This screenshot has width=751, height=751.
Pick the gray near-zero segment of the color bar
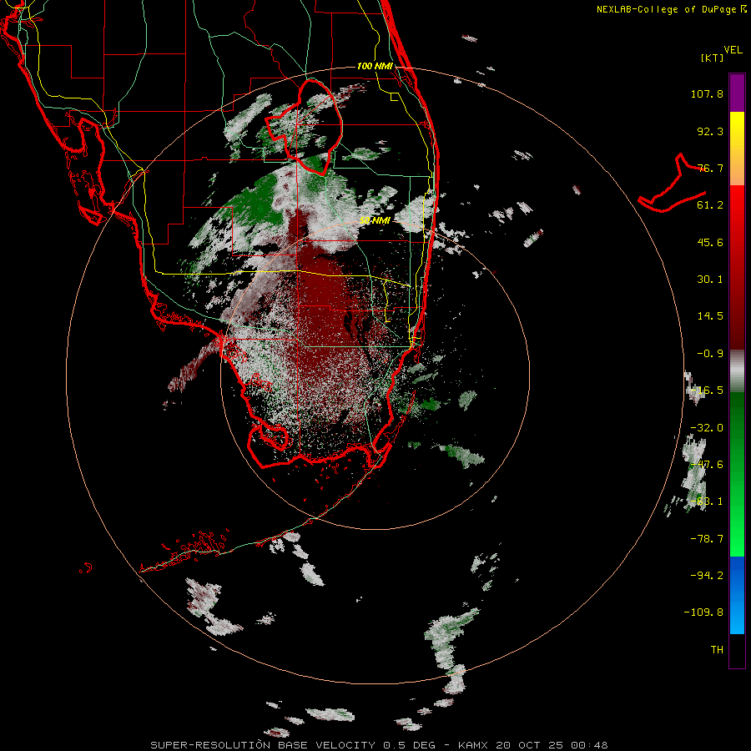pyautogui.click(x=737, y=371)
